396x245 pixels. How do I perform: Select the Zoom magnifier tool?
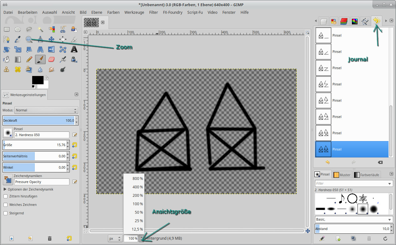coord(29,39)
